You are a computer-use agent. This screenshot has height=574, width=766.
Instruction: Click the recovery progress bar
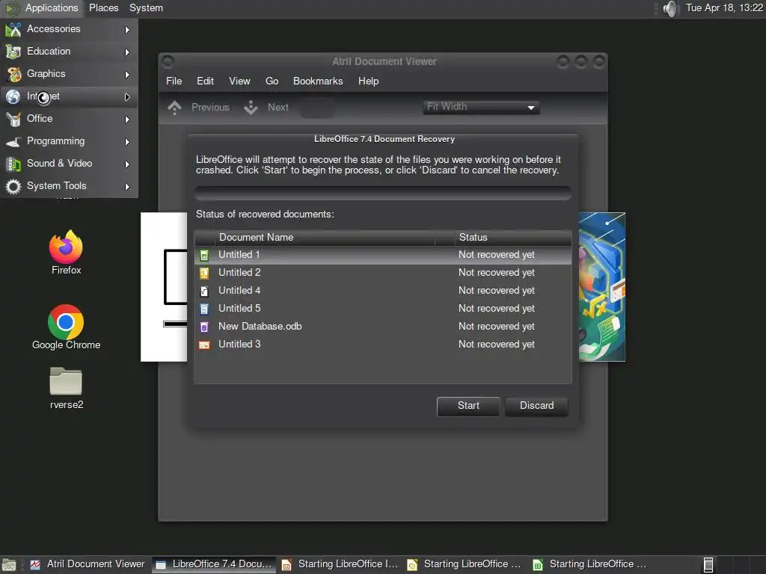tap(383, 194)
